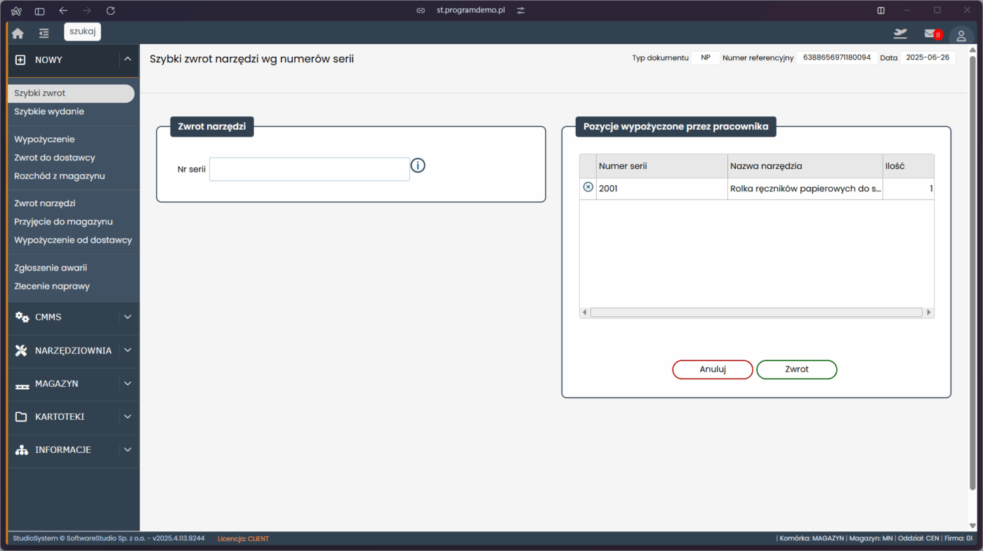Click the info icon beside Nr serii
983x551 pixels.
[x=418, y=165]
